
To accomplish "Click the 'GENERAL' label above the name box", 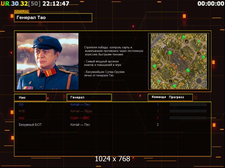I will click(22, 12).
